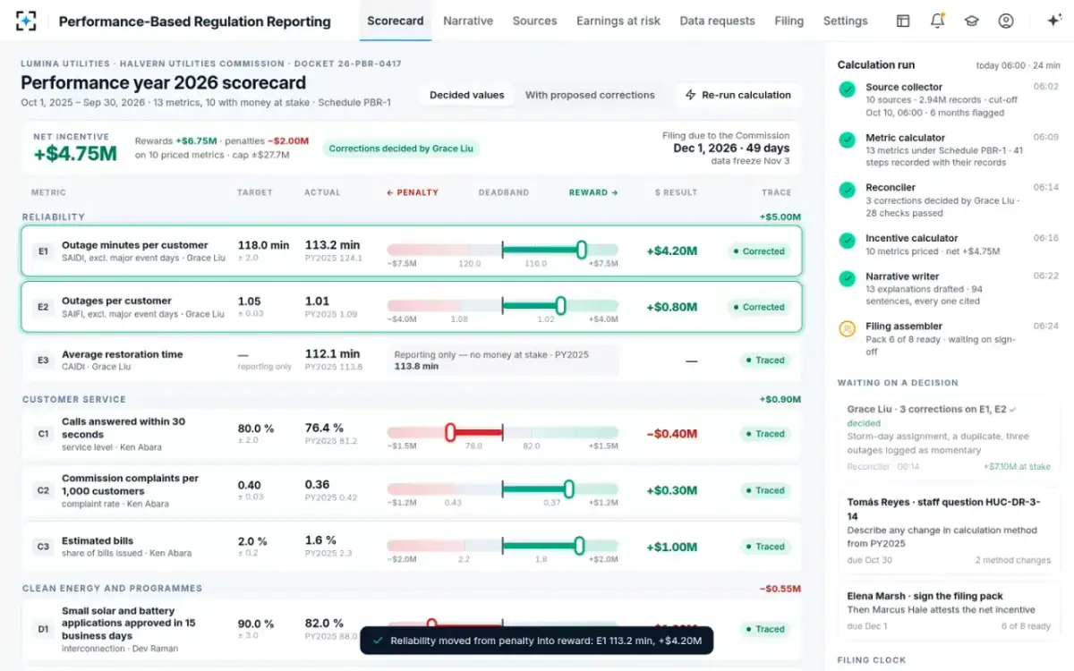Viewport: 1074px width, 671px height.
Task: Click the C2 metric badge
Action: coord(43,490)
